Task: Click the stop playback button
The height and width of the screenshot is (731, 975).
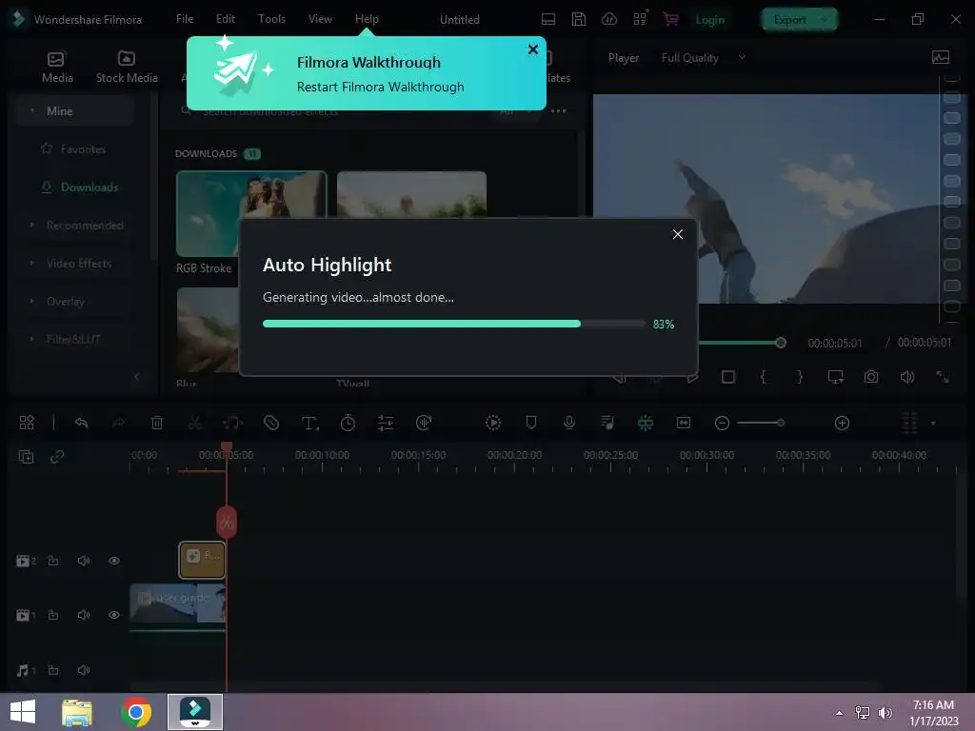Action: [x=728, y=377]
